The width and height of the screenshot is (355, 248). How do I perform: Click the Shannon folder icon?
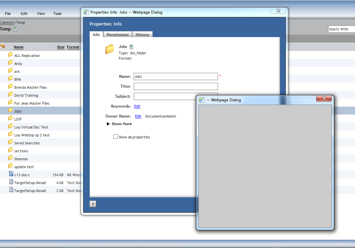[10, 158]
